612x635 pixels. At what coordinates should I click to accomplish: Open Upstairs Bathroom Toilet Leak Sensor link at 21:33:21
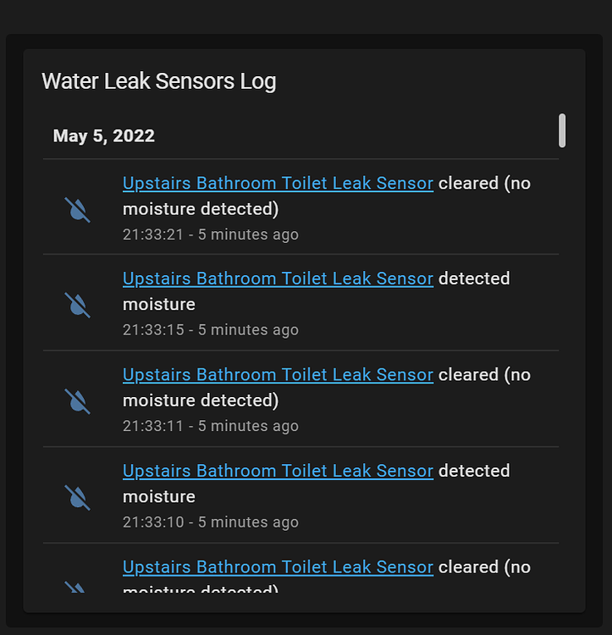pyautogui.click(x=278, y=183)
